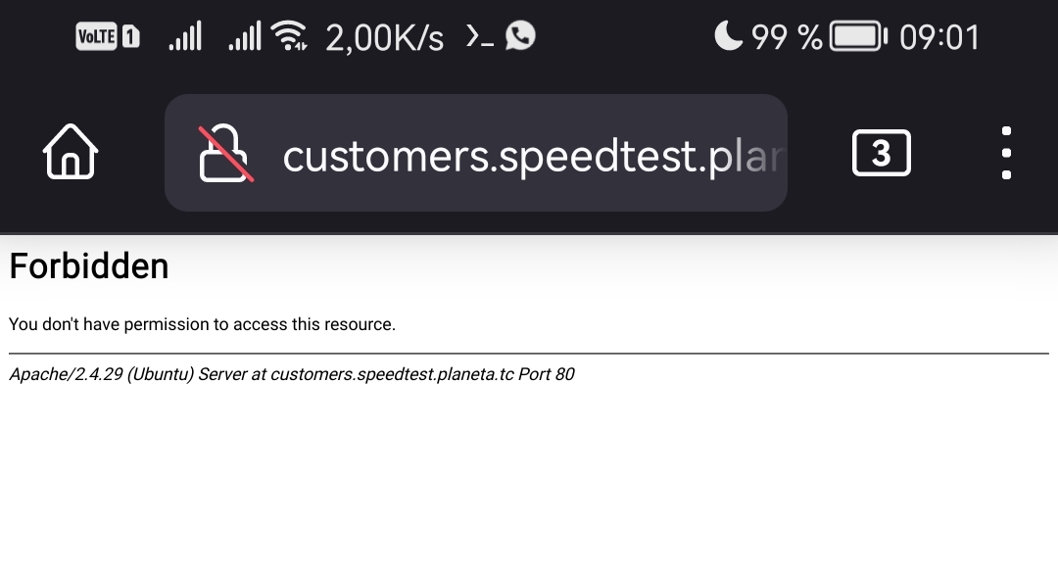Tap the 09:01 clock
The width and height of the screenshot is (1058, 576).
click(x=939, y=37)
